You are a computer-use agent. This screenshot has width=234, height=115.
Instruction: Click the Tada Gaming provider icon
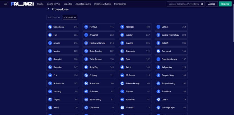coord(86,59)
